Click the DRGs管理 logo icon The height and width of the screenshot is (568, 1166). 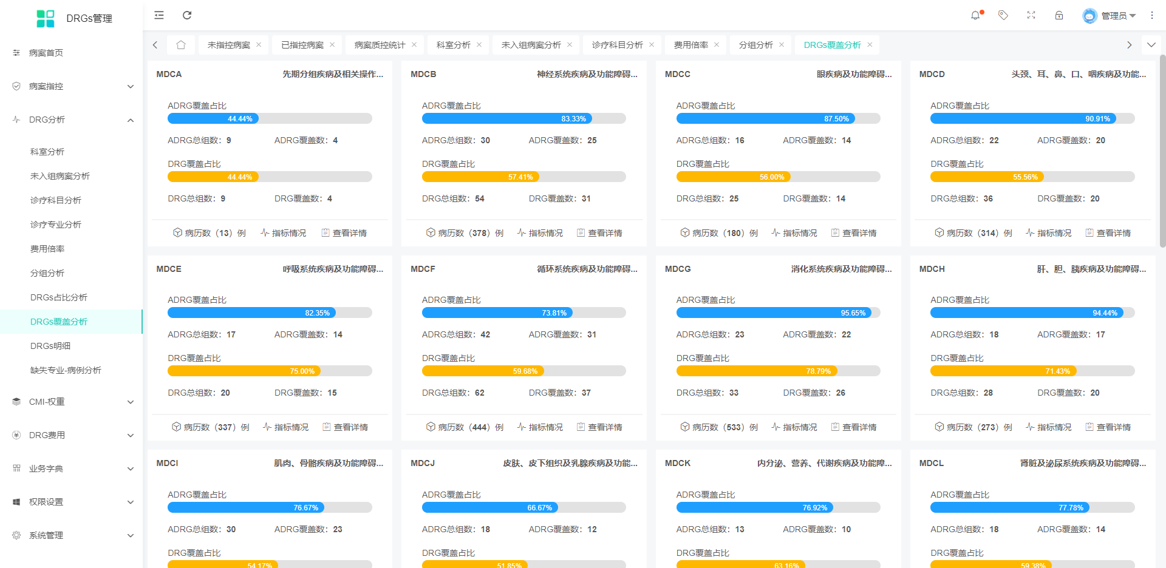coord(46,18)
